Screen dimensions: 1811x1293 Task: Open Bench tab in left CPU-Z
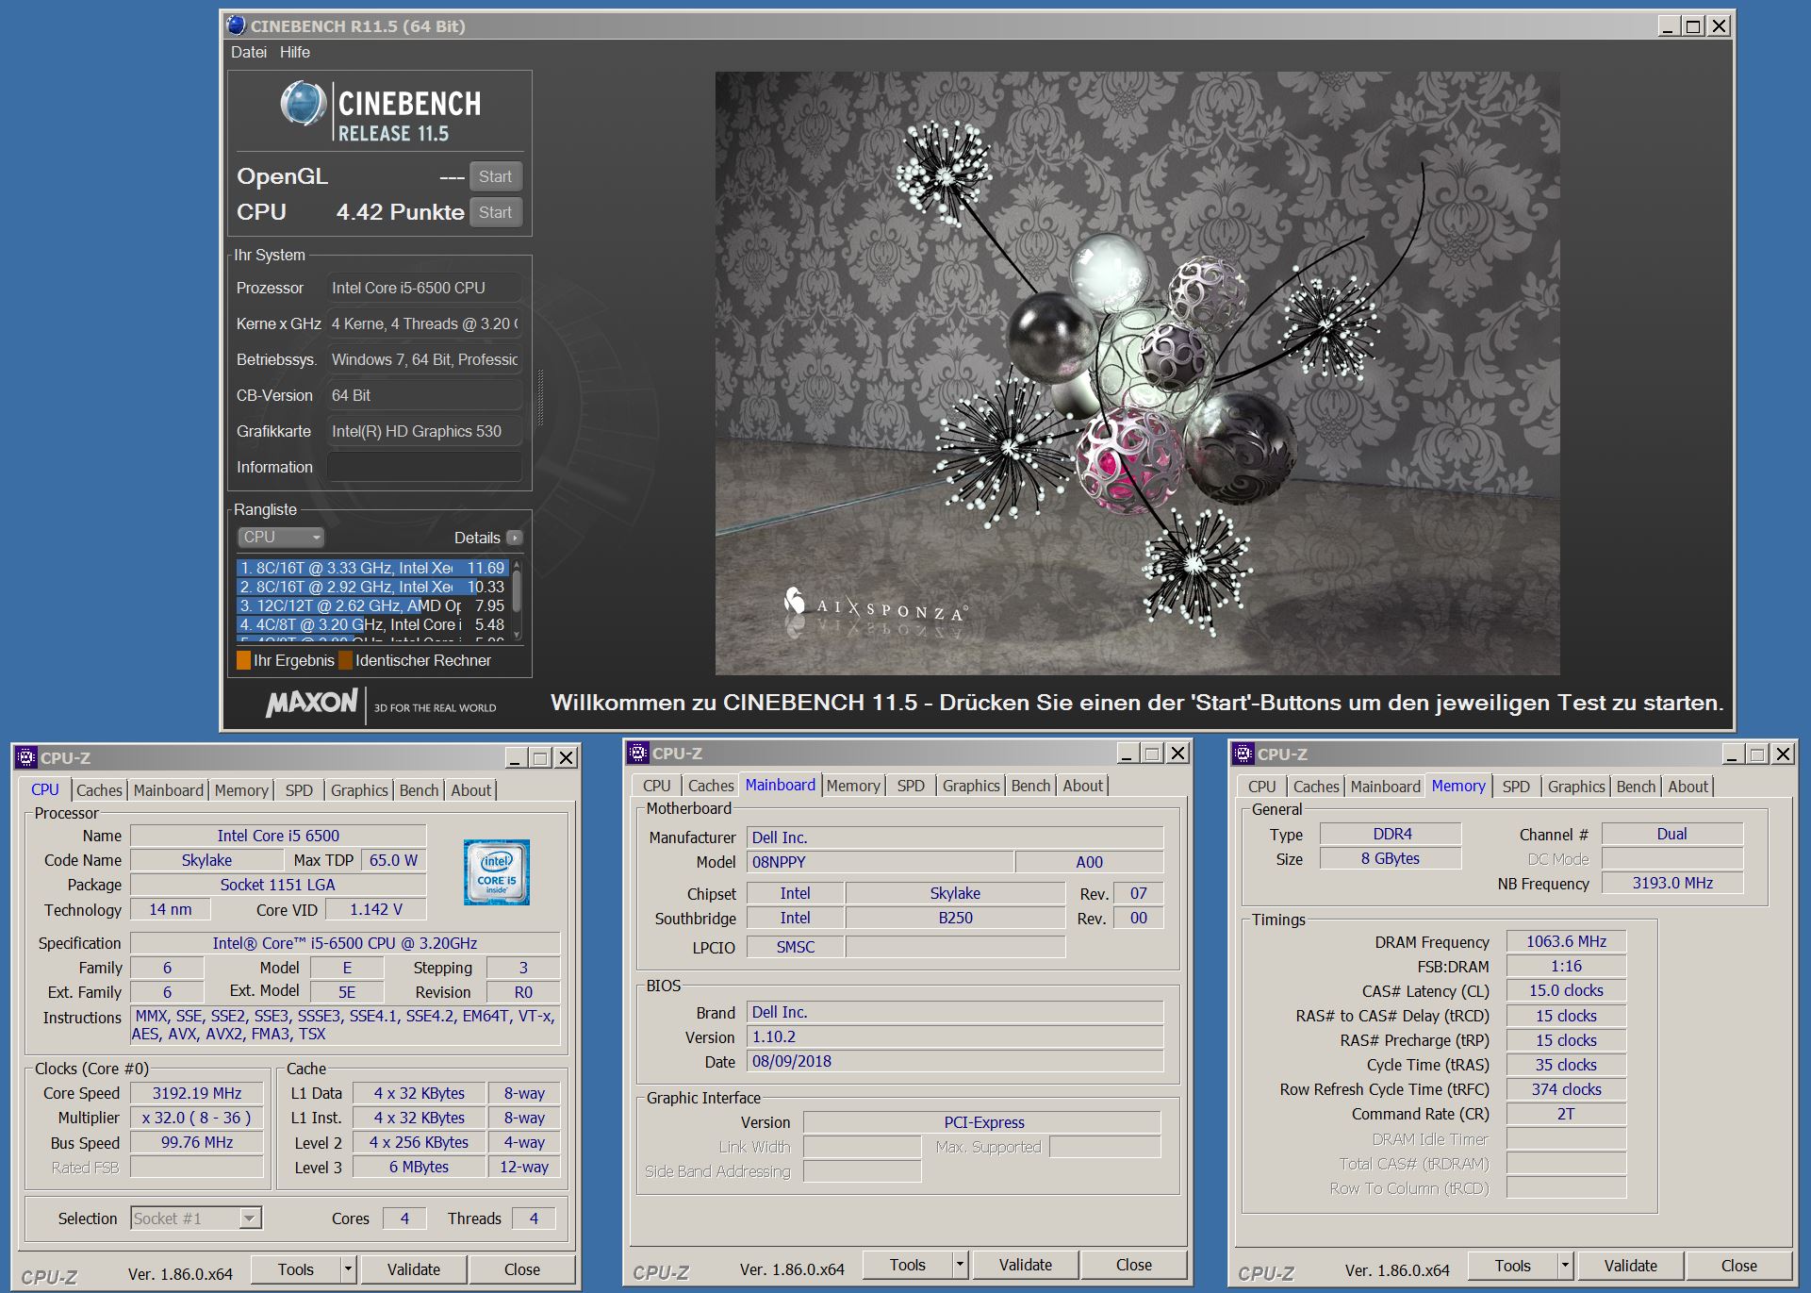[x=419, y=790]
